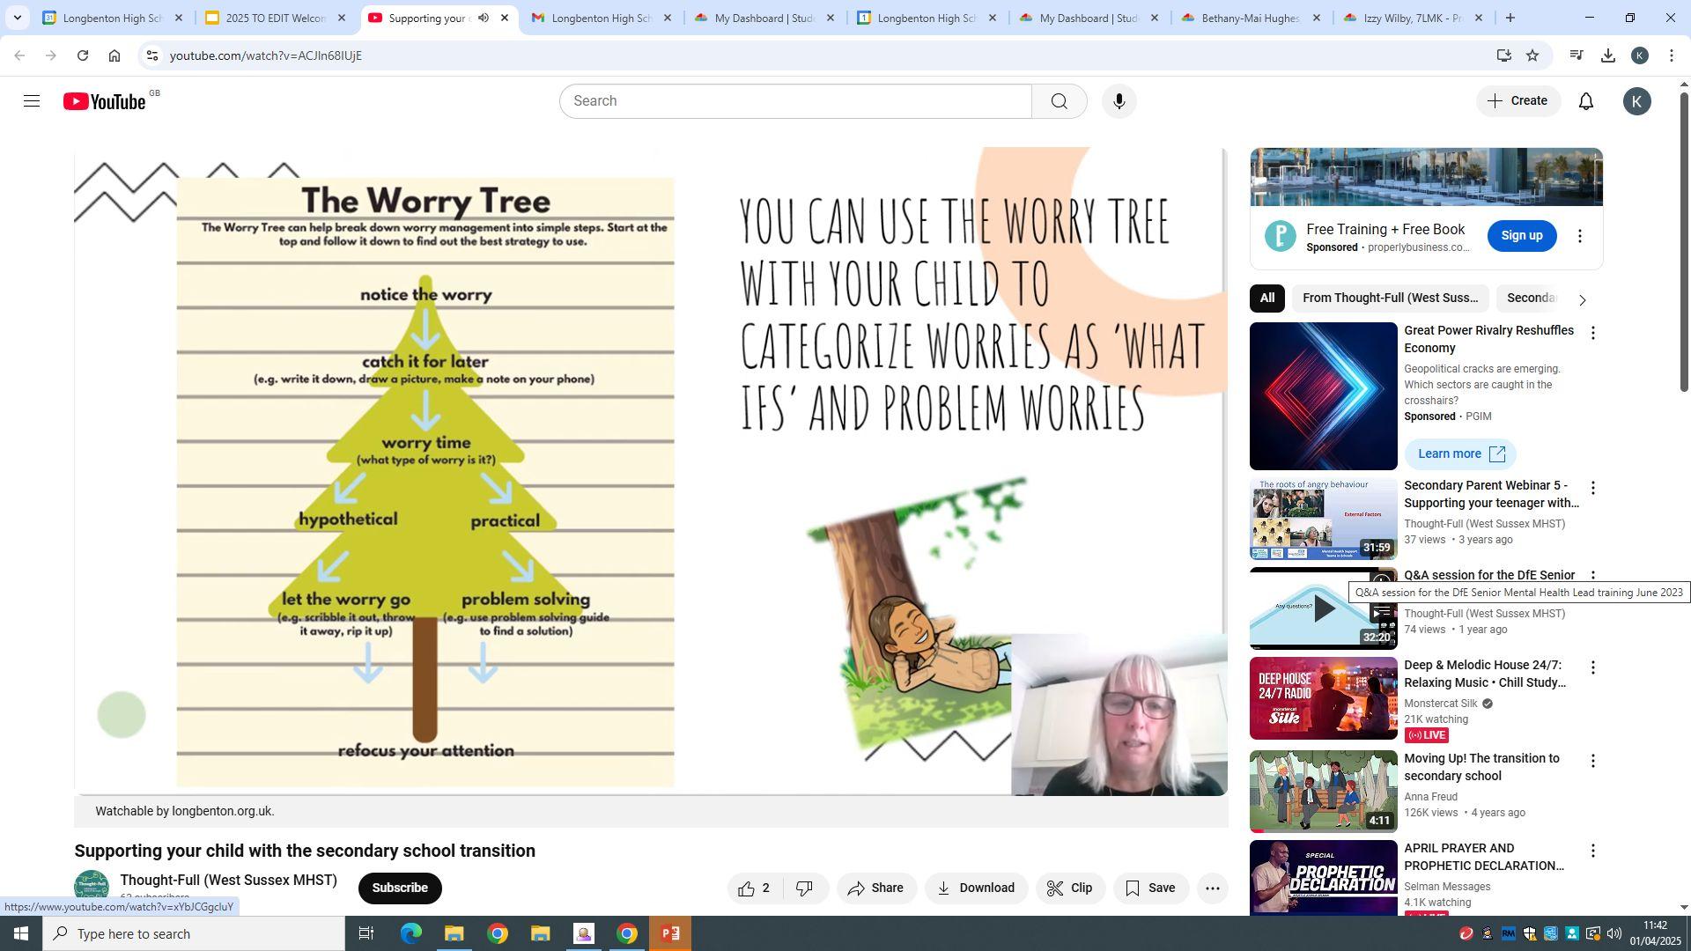Click the voice search microphone icon

1119,101
